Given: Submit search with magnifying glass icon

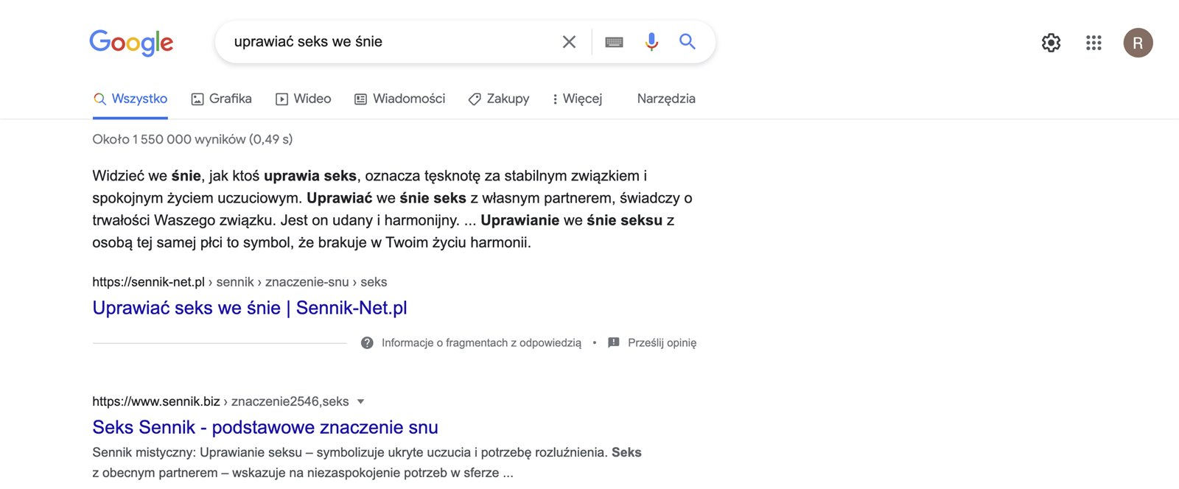Looking at the screenshot, I should [x=688, y=42].
